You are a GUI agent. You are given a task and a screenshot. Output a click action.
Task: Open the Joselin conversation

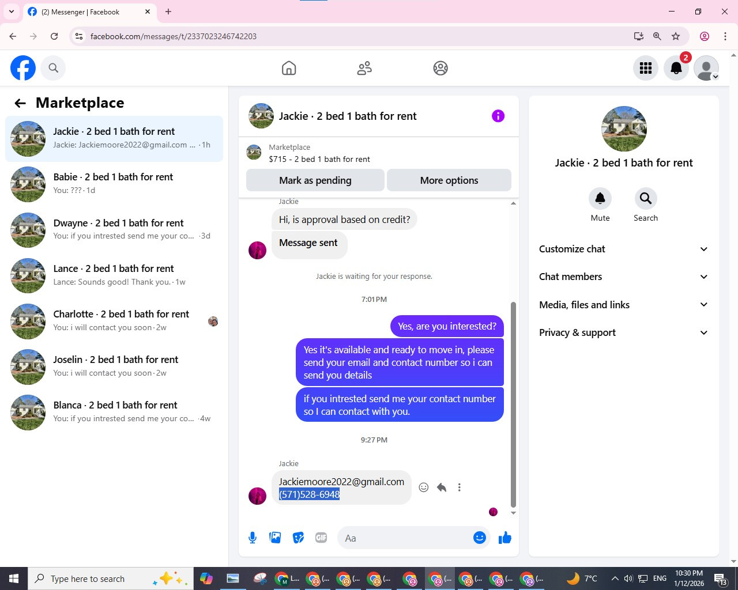[x=114, y=366]
